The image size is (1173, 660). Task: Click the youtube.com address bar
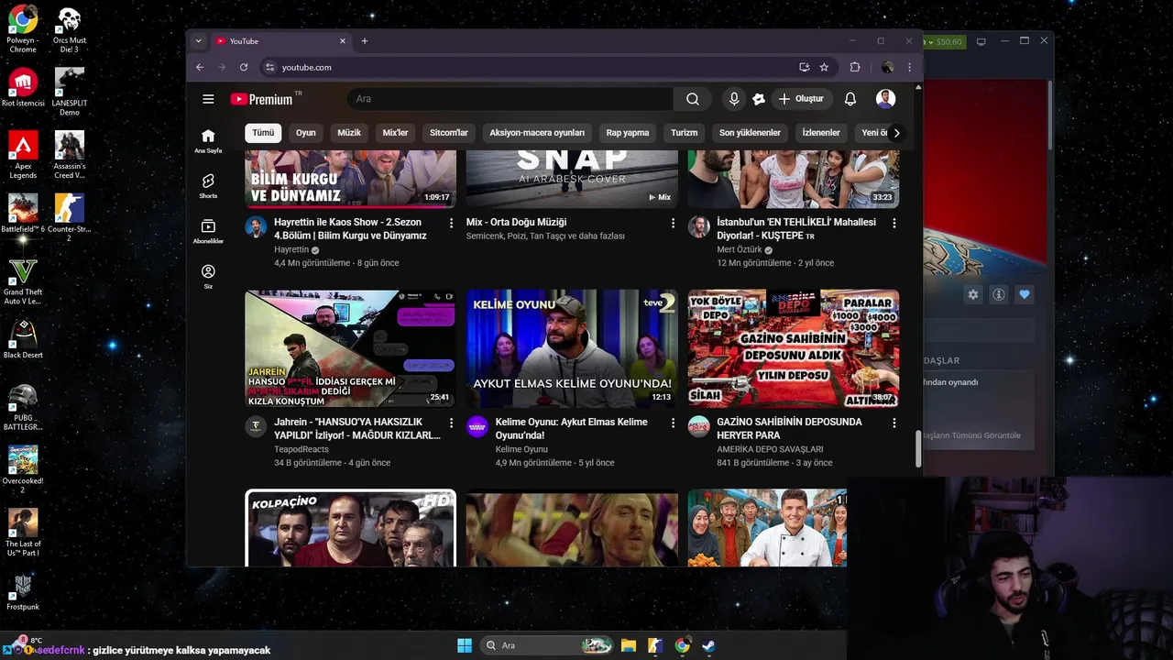[532, 67]
